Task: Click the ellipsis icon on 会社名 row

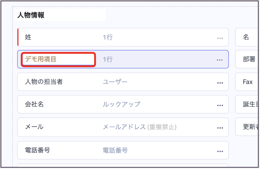Action: point(220,105)
